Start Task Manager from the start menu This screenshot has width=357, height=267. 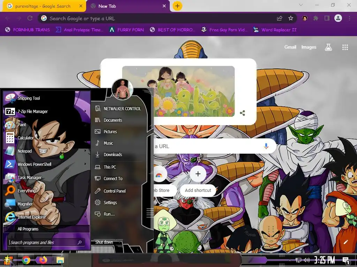click(x=47, y=177)
